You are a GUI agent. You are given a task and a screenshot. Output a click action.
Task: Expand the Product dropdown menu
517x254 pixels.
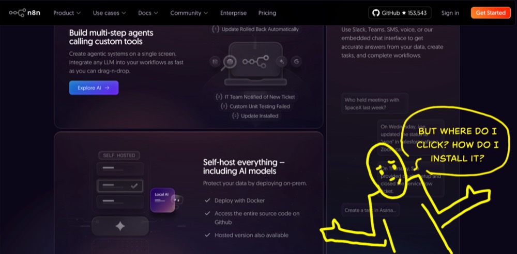tap(67, 13)
